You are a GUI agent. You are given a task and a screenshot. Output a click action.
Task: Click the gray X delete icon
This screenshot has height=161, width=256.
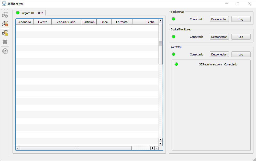5,42
